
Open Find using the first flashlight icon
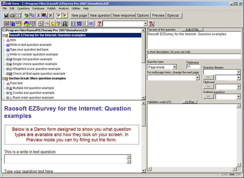[58, 15]
